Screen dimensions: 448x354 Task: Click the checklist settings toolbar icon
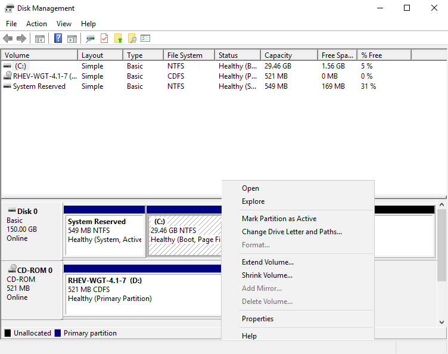pyautogui.click(x=145, y=39)
